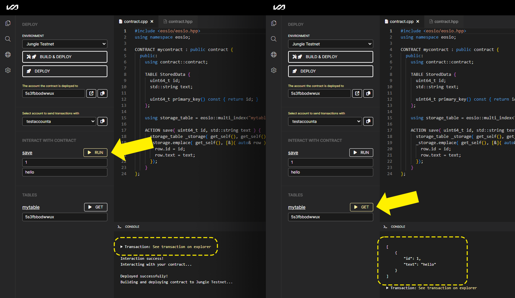Viewport: 515px width, 298px height.
Task: Click the mytable link, right panel
Action: coord(297,207)
